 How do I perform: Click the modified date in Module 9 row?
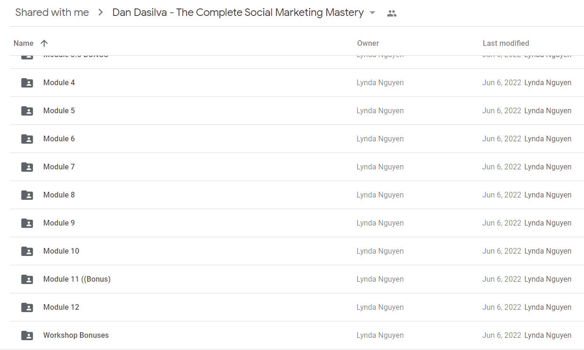click(x=502, y=223)
